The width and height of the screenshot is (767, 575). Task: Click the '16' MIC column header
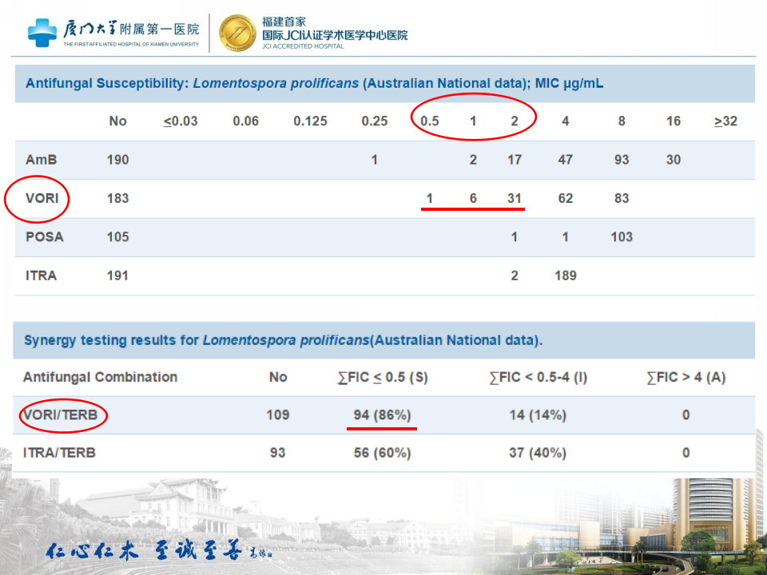(674, 121)
